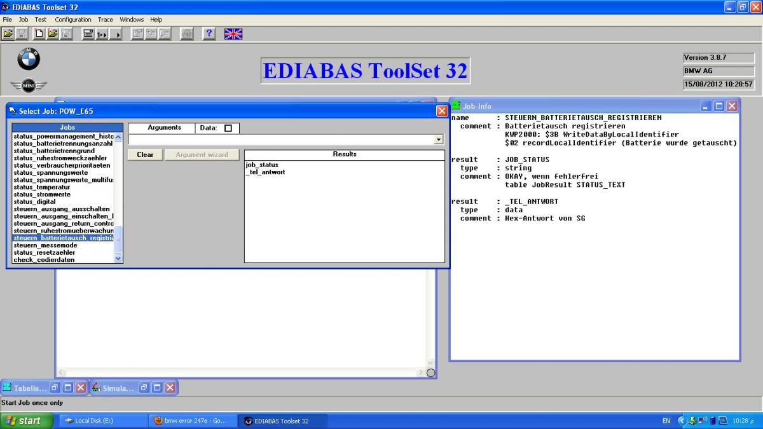Select job check_codierdaten
The width and height of the screenshot is (763, 429).
44,259
